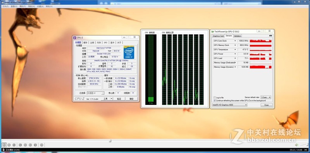
Task: Click the 工具 button in CPU-Z
Action: 105,99
